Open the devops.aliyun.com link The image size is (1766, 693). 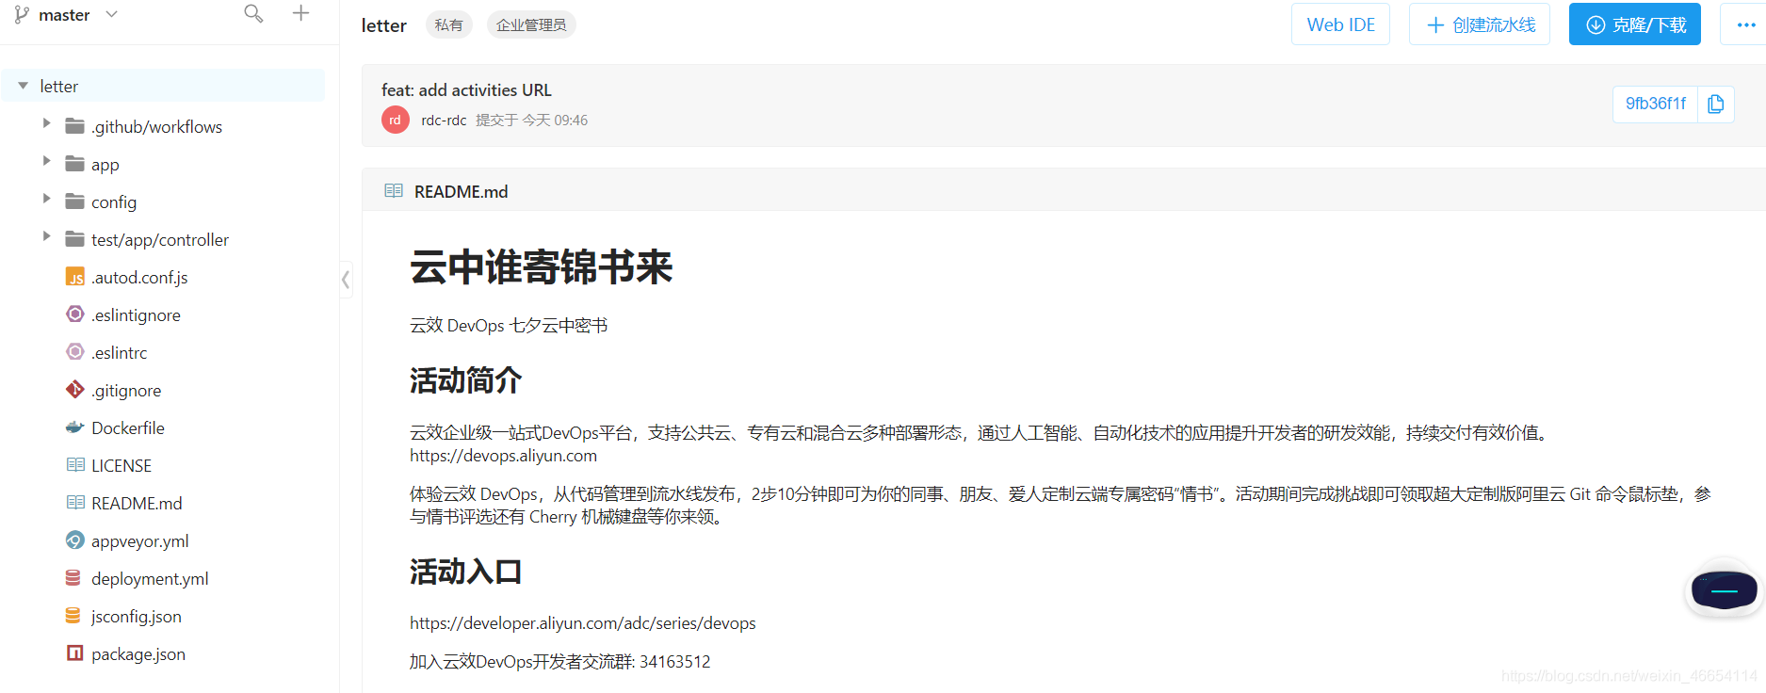pos(503,456)
